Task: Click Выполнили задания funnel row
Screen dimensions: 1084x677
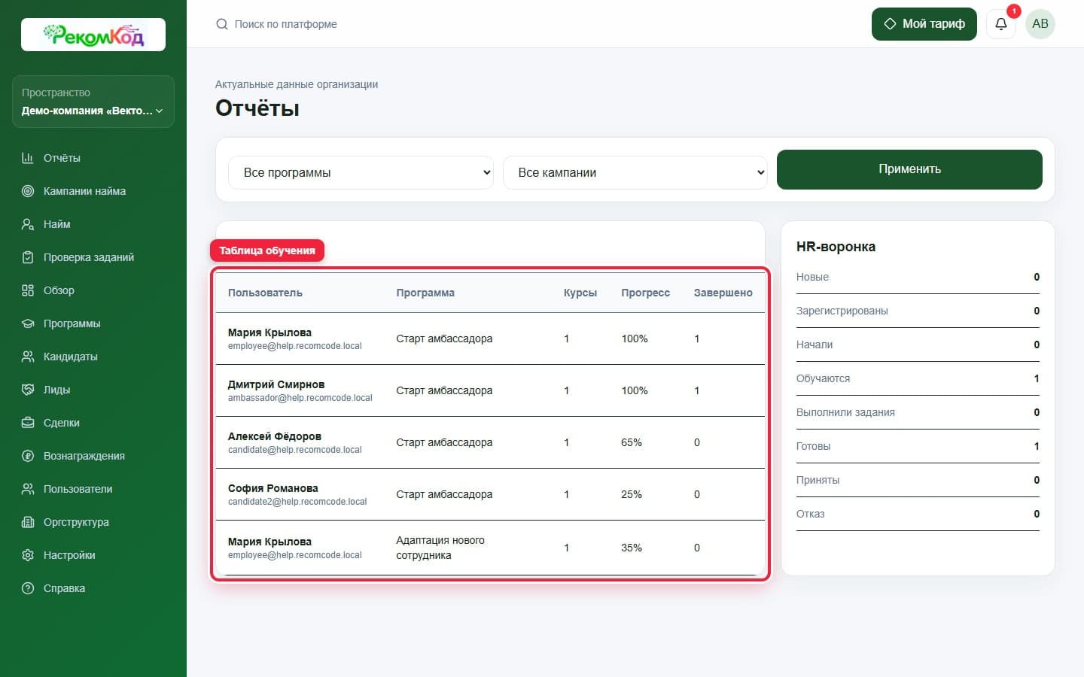Action: coord(918,412)
